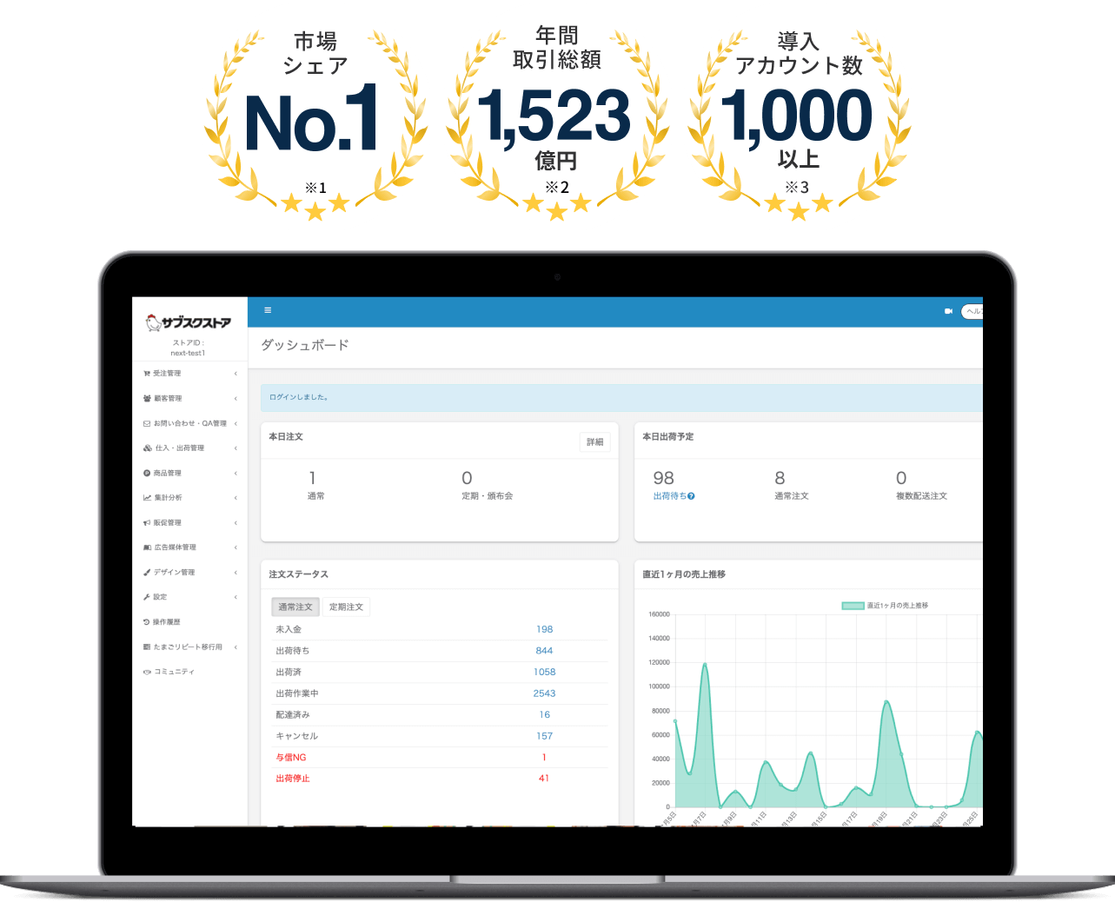Viewport: 1115px width, 902px height.
Task: Click the line chart icon beside 集計分析
Action: click(x=147, y=498)
